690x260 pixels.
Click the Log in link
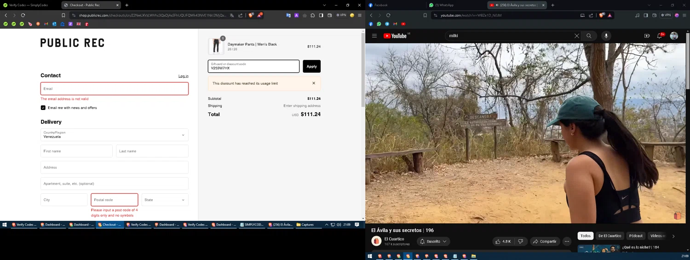click(x=183, y=76)
